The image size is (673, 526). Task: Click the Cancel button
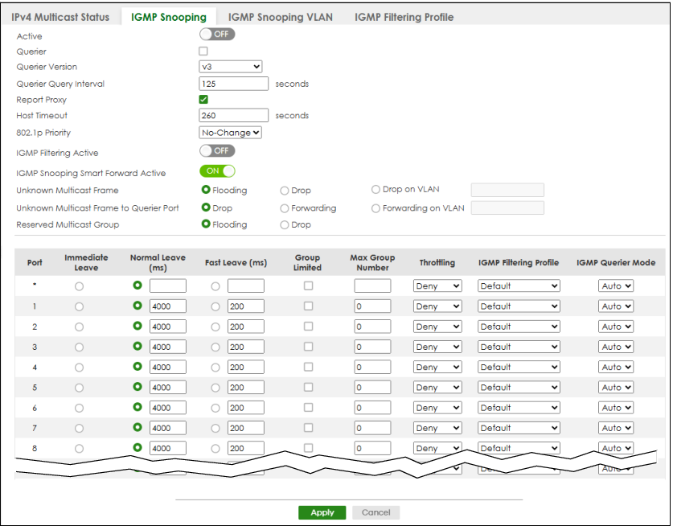click(x=376, y=512)
